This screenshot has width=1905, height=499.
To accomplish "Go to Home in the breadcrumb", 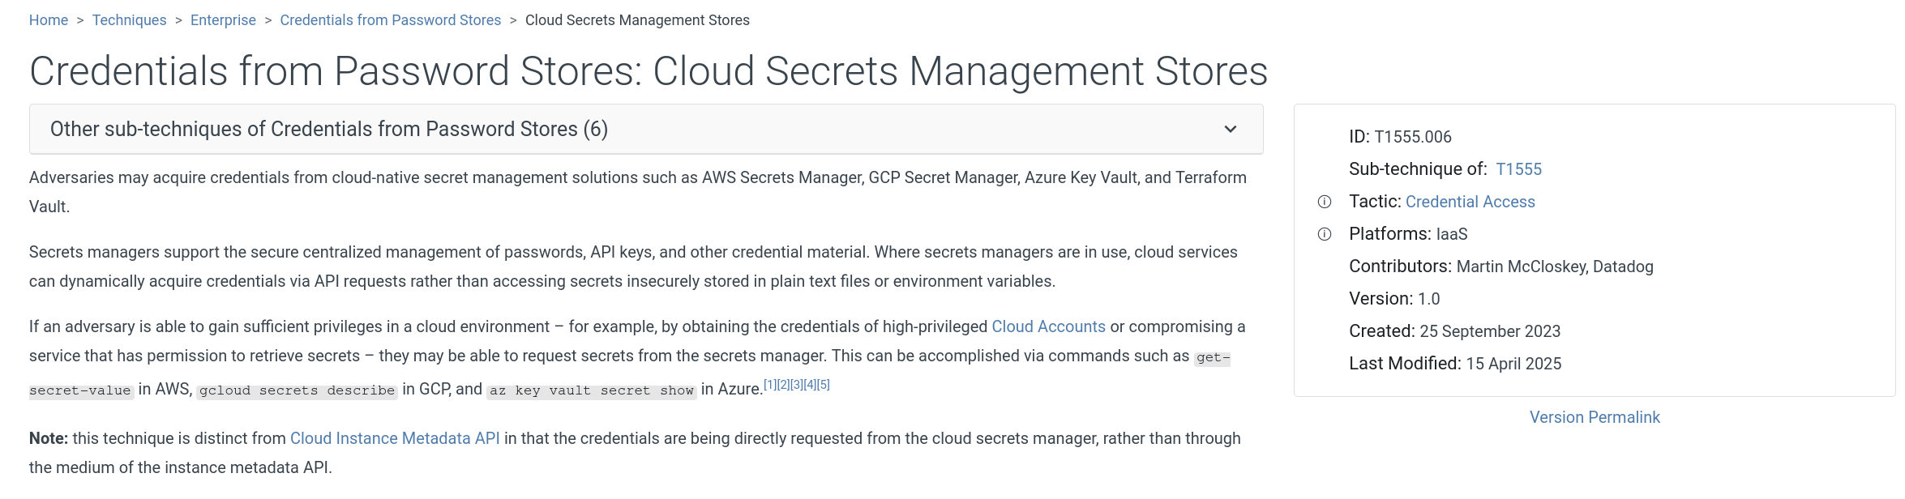I will [49, 20].
